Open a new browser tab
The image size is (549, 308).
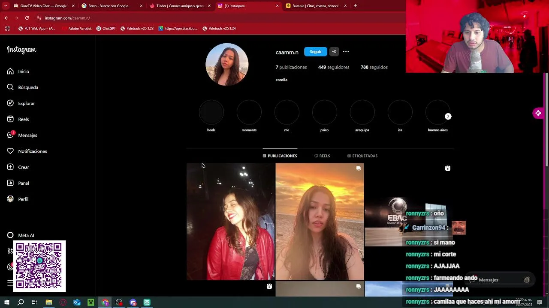(356, 6)
